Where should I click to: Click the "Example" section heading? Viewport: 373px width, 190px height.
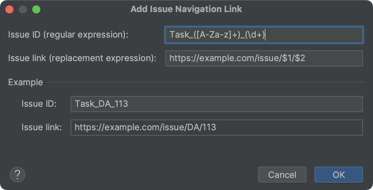click(26, 82)
